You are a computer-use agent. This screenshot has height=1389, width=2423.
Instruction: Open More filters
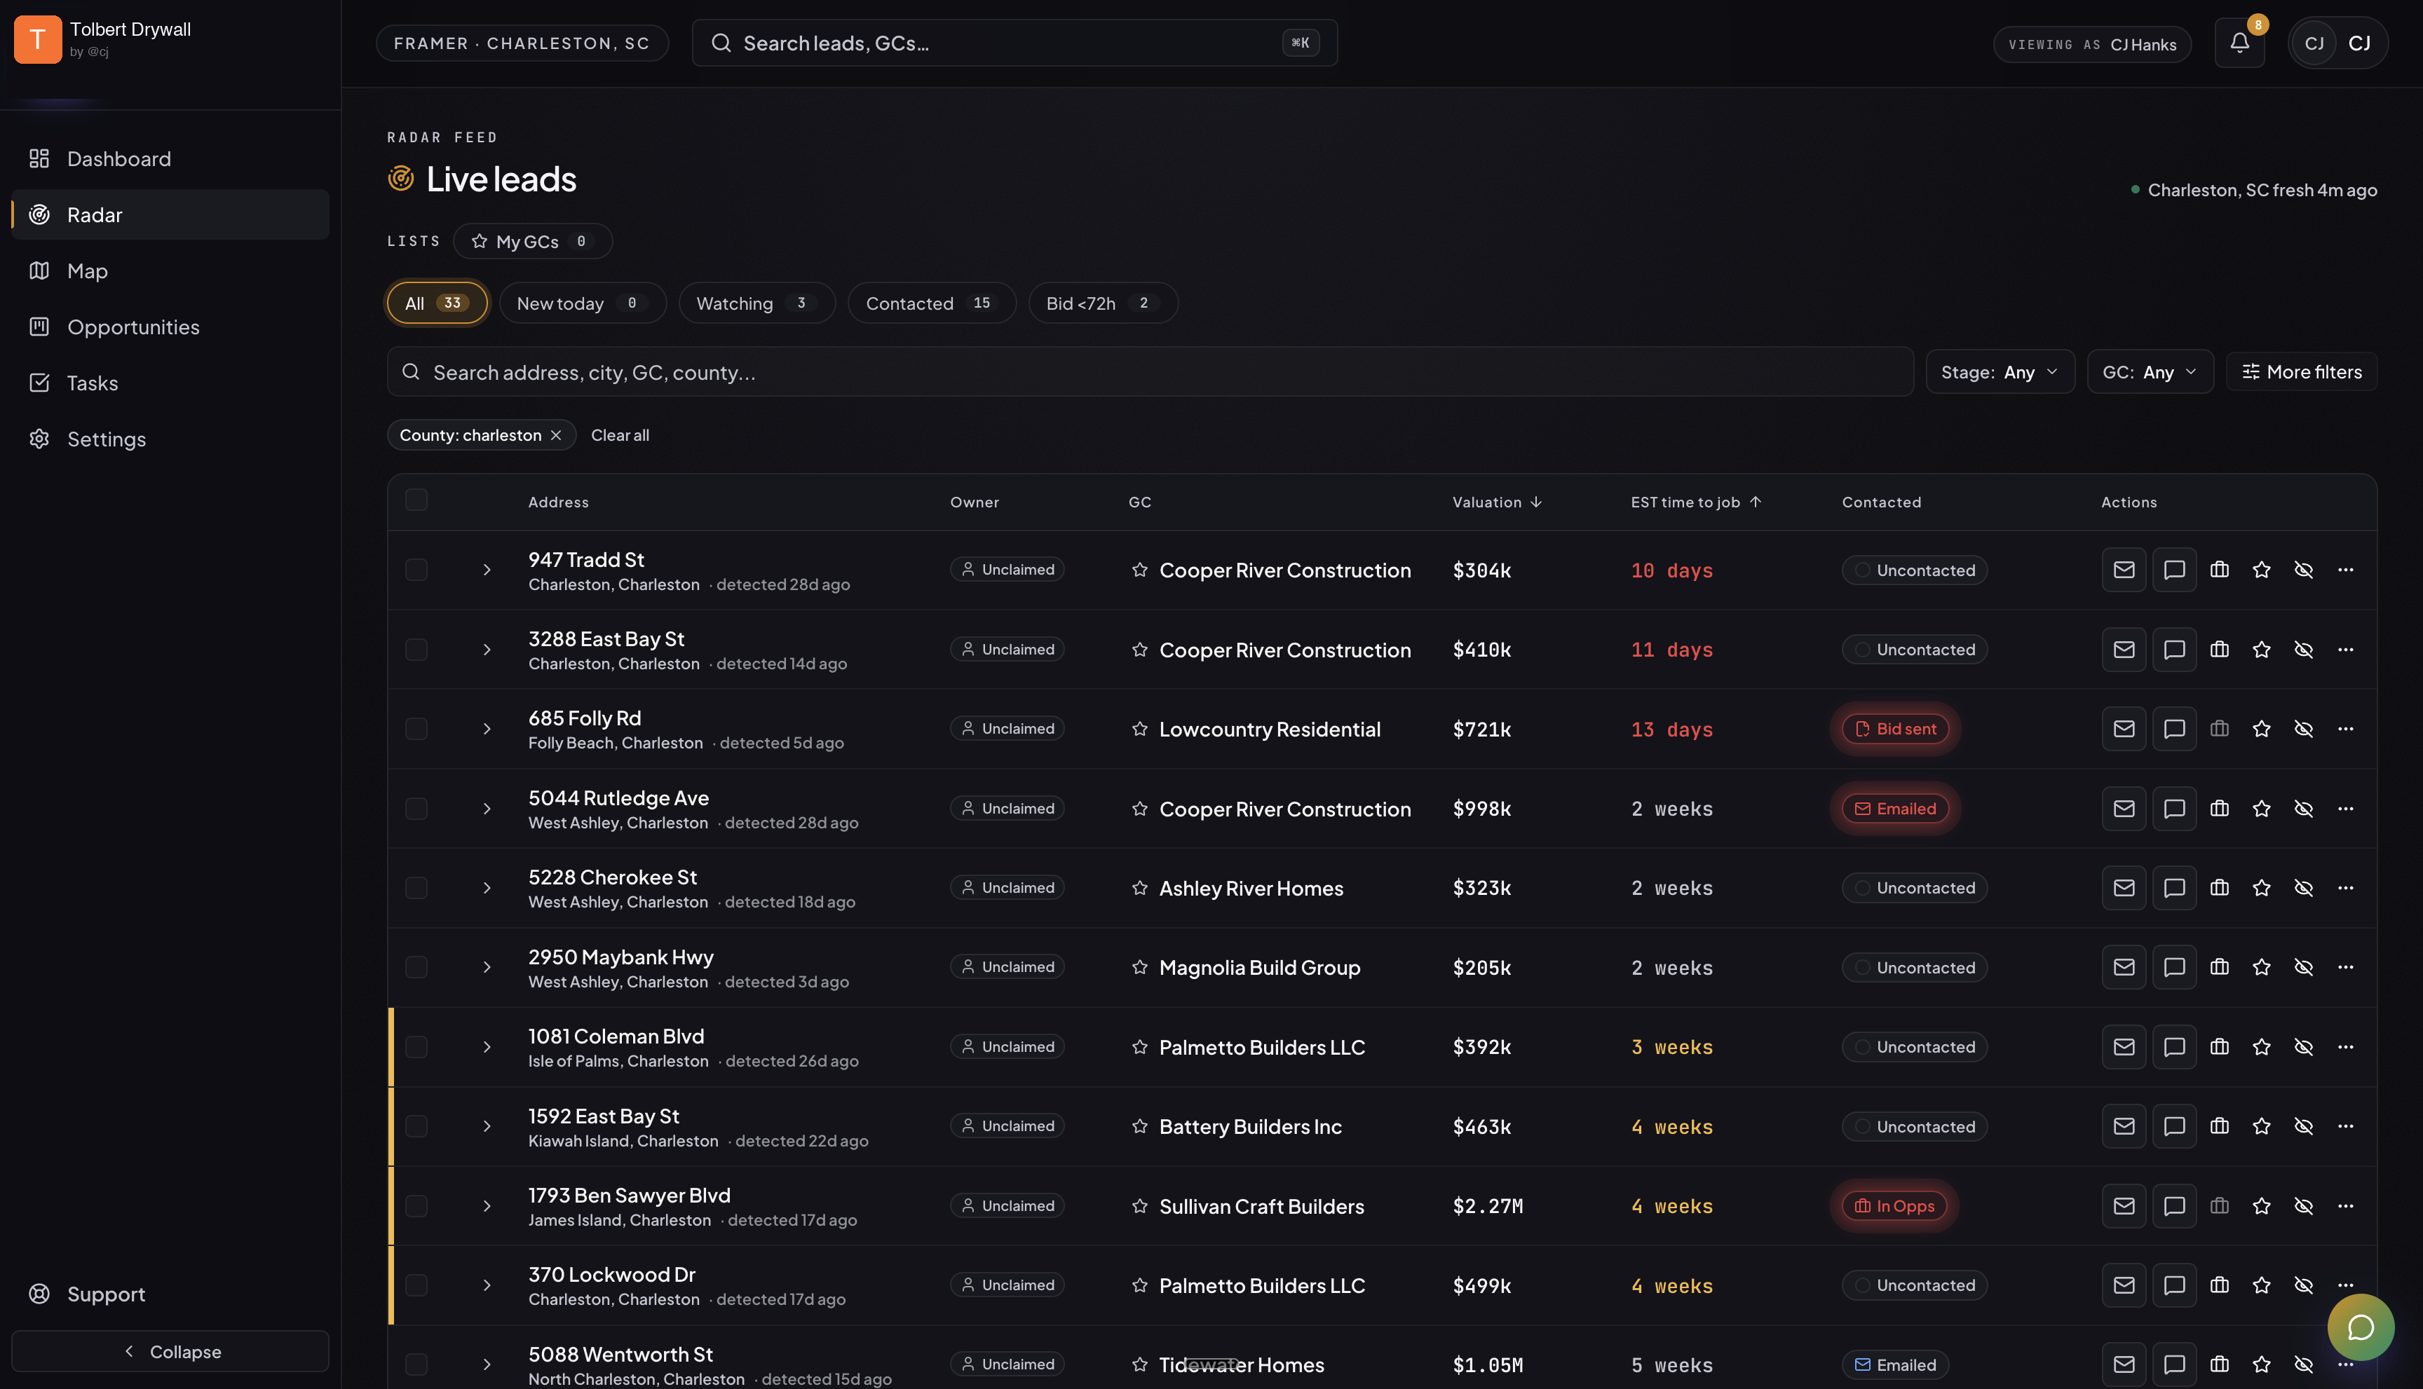pos(2301,372)
